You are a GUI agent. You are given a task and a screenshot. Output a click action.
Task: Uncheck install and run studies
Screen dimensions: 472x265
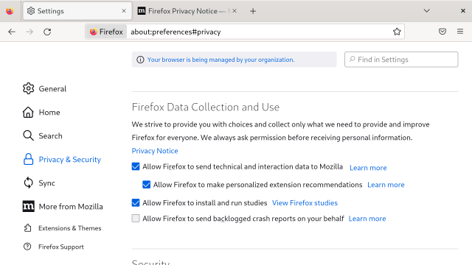point(136,203)
